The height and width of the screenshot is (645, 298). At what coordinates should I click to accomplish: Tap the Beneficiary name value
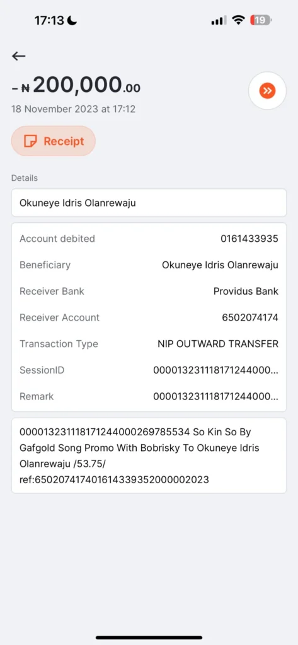tap(221, 265)
